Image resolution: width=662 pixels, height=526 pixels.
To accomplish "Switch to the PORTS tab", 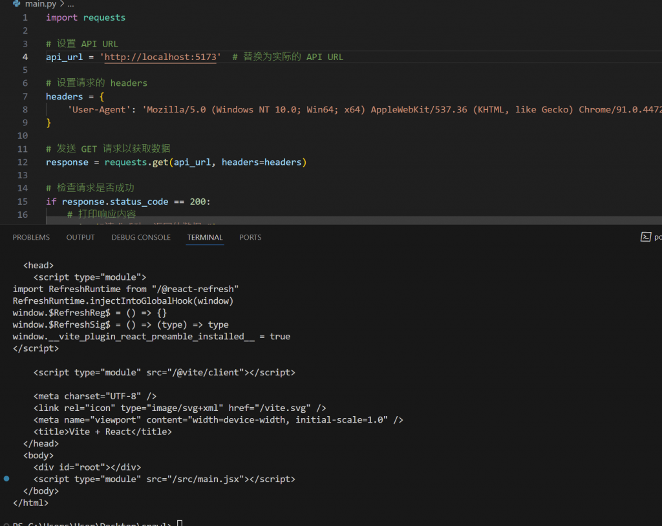I will pos(250,237).
